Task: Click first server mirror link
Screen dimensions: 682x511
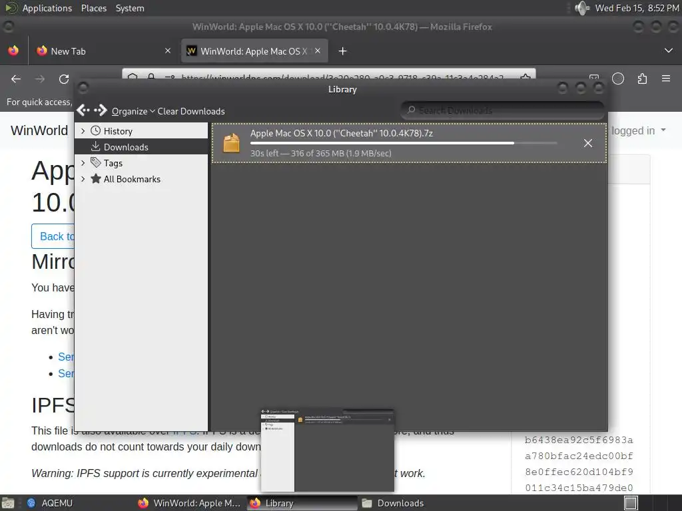Action: (x=66, y=357)
